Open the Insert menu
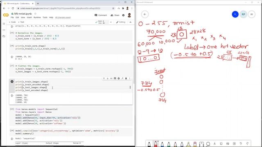This screenshot has width=262, height=147. click(x=29, y=17)
